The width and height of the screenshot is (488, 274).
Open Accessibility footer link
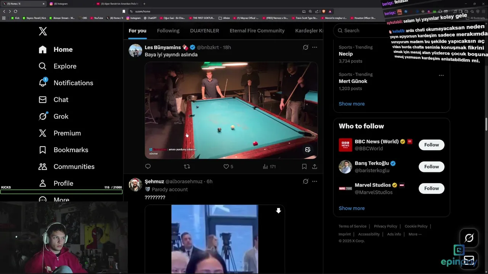(369, 234)
